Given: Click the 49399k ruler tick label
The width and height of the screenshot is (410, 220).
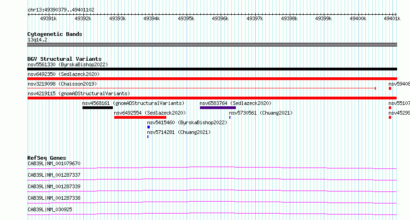Looking at the screenshot, I should (324, 18).
